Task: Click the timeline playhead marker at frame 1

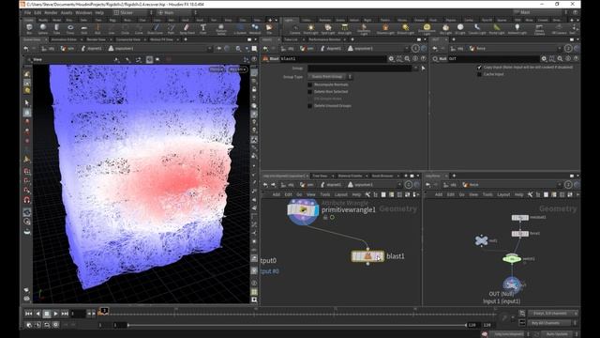Action: (x=104, y=311)
